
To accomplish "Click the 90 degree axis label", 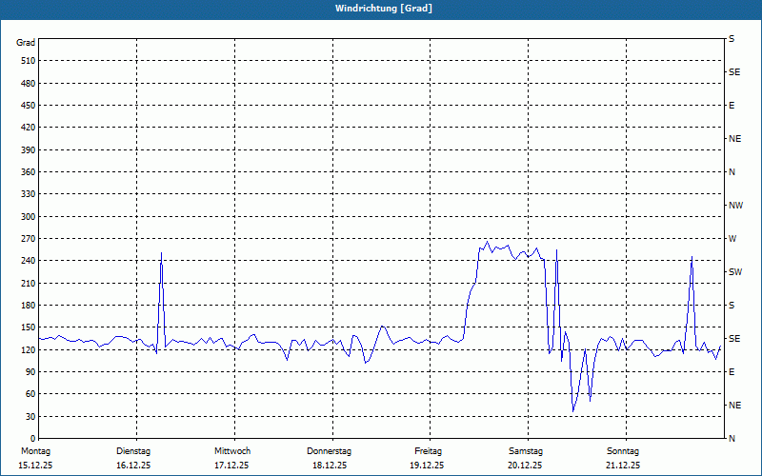I will pyautogui.click(x=30, y=372).
